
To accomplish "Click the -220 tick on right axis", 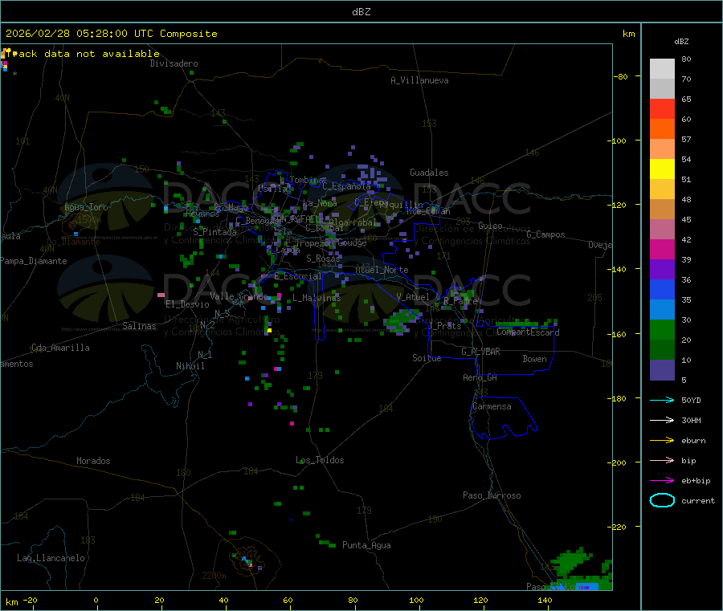I will (619, 527).
